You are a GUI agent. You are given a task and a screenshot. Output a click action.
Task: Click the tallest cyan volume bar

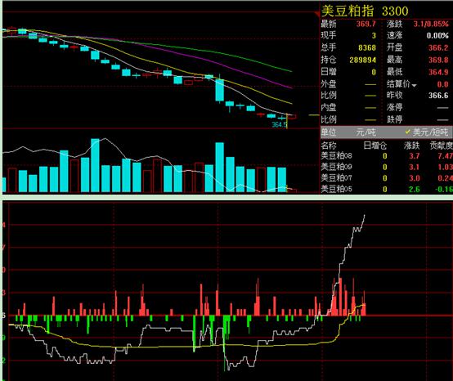[95, 165]
